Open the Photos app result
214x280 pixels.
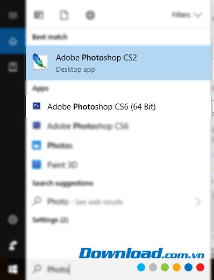pos(118,145)
